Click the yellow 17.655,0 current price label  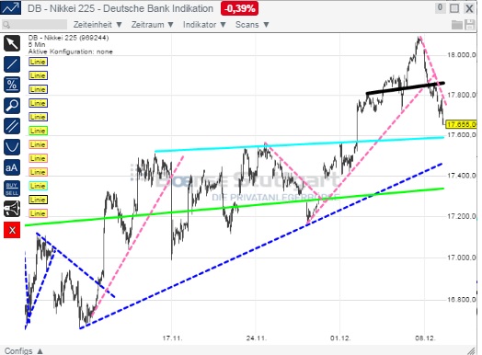(x=461, y=124)
